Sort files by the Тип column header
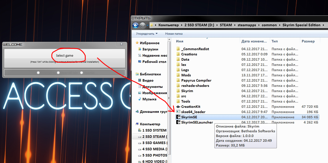Image resolution: width=328 pixels, height=163 pixels. [285, 41]
